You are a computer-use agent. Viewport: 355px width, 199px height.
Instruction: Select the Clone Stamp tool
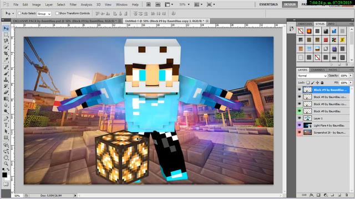click(6, 80)
